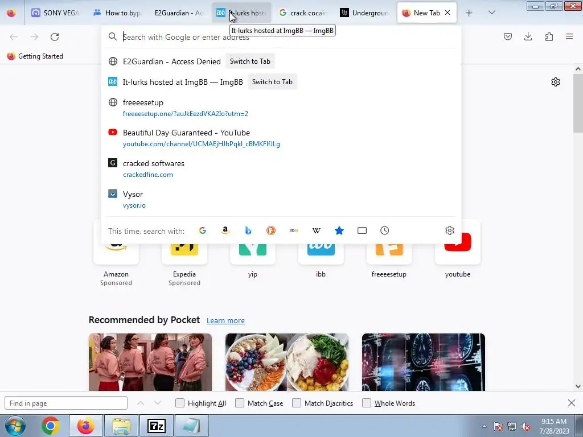This screenshot has height=437, width=583.
Task: Open Pocket story with brain scans
Action: (x=424, y=362)
